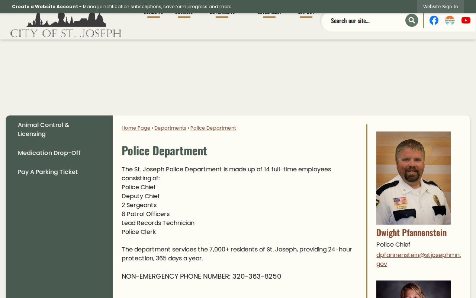Viewport: 476px width, 298px height.
Task: Open Medication Drop-Off page
Action: coord(49,153)
